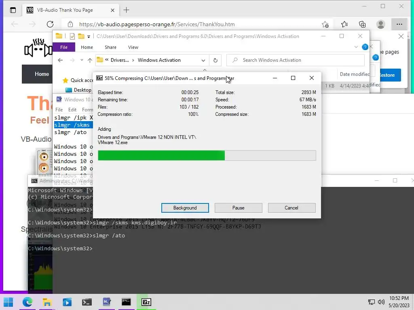The image size is (414, 310).
Task: Open the Edge profile icon
Action: [380, 24]
